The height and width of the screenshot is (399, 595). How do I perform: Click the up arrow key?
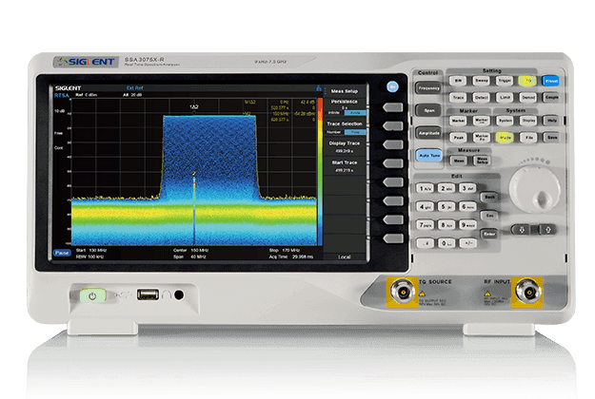(x=547, y=229)
